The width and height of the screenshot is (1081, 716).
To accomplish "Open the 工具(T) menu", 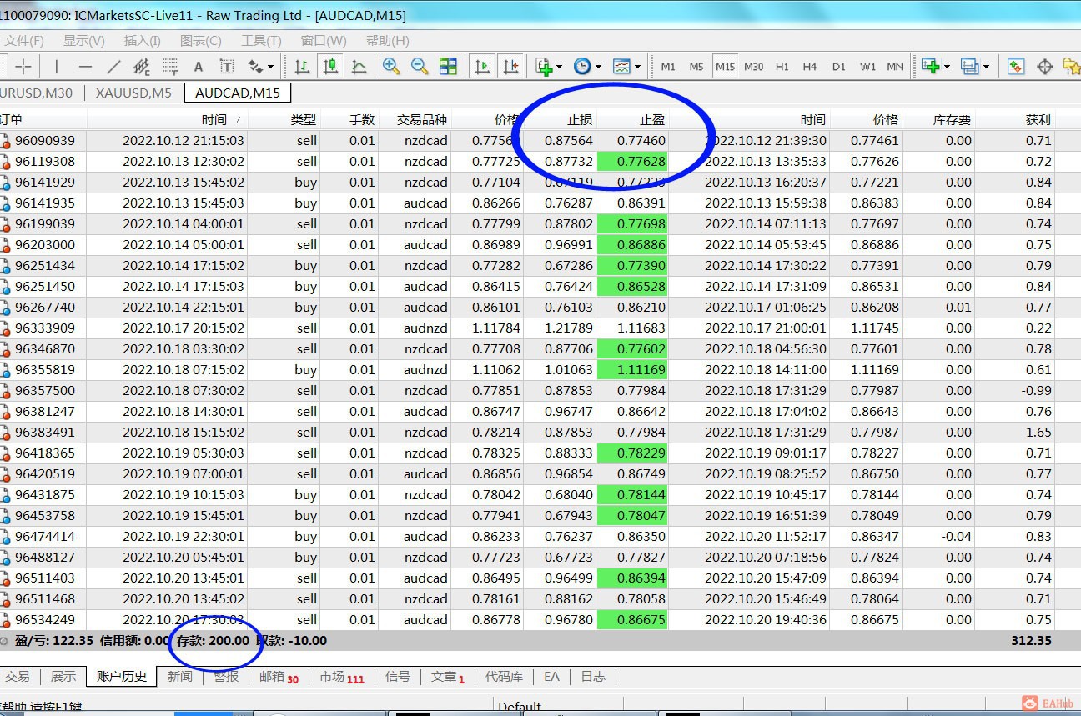I will click(260, 40).
